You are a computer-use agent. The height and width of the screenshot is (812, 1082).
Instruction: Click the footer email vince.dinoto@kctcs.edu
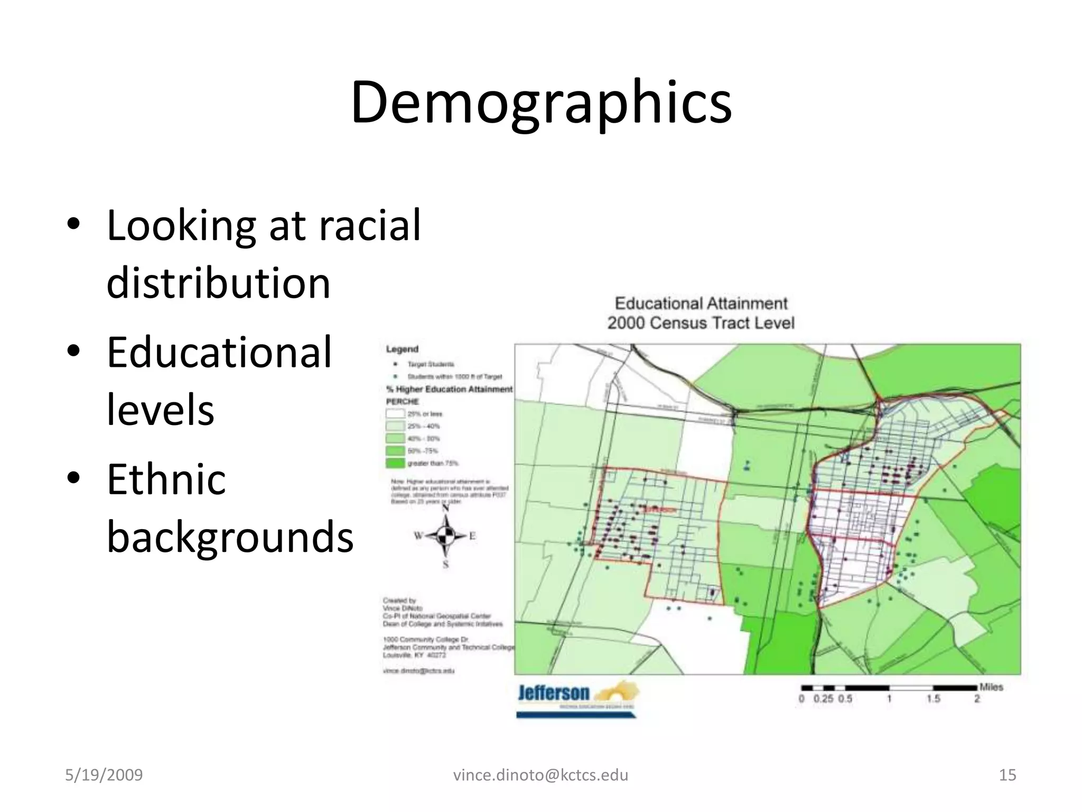coord(541,775)
